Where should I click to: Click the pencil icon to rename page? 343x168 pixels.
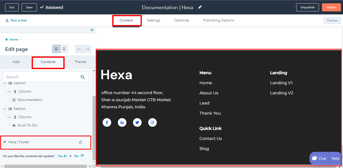[x=200, y=7]
